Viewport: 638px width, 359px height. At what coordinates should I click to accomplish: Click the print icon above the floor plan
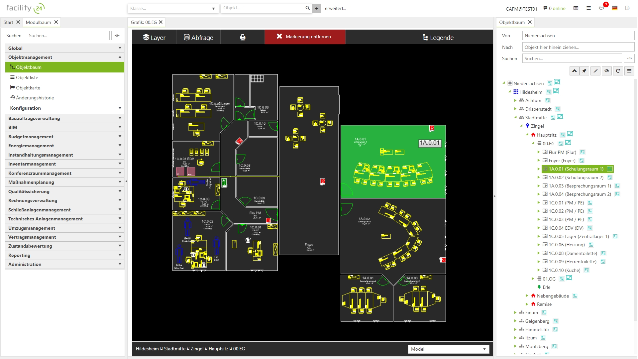click(243, 37)
